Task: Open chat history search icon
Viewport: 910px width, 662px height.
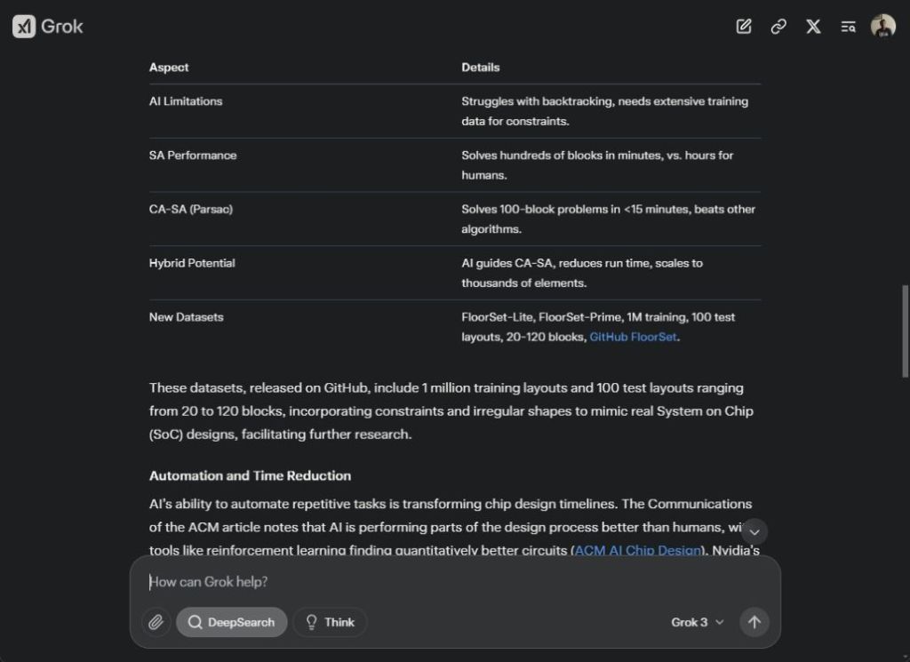Action: point(849,27)
